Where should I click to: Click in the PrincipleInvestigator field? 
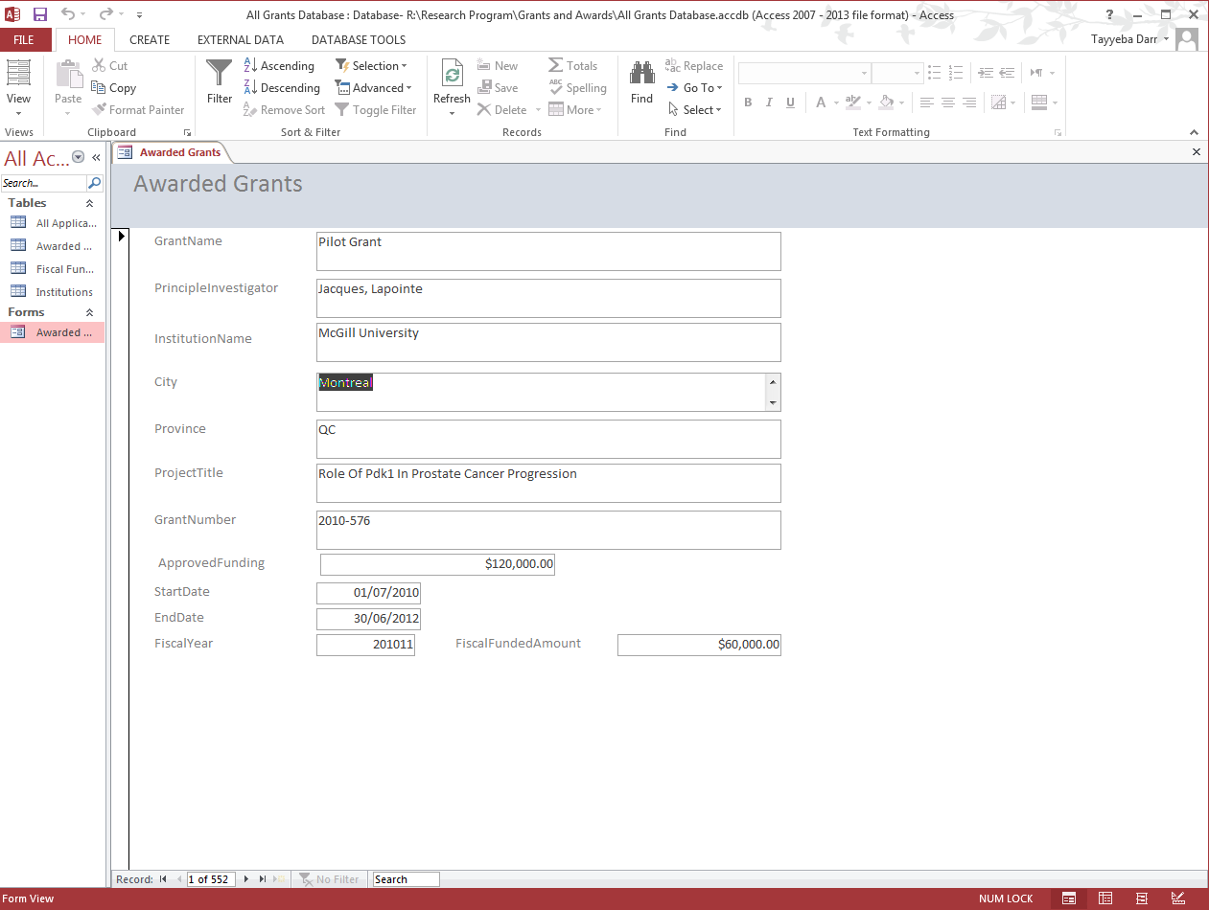[x=548, y=298]
